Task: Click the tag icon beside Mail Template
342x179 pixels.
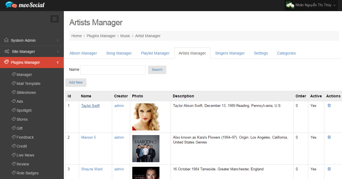Action: click(14, 83)
